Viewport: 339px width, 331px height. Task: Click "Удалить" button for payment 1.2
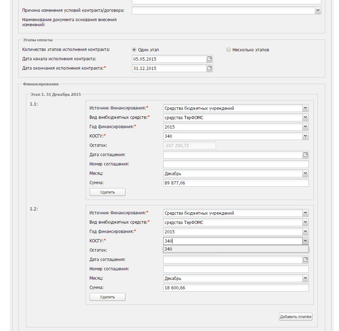point(107,297)
